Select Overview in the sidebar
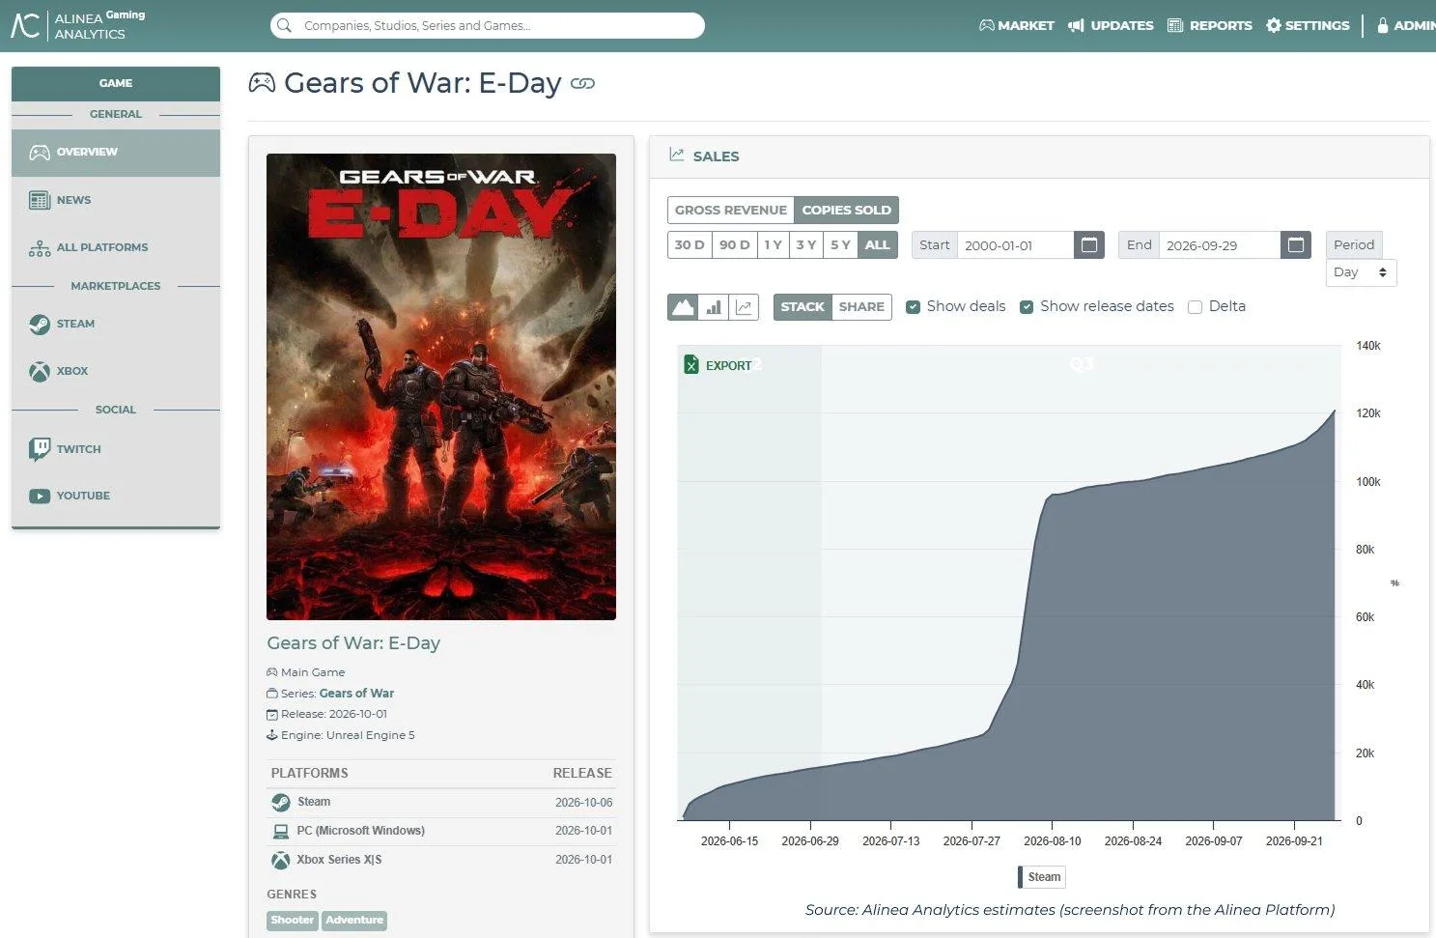Image resolution: width=1436 pixels, height=938 pixels. tap(116, 152)
